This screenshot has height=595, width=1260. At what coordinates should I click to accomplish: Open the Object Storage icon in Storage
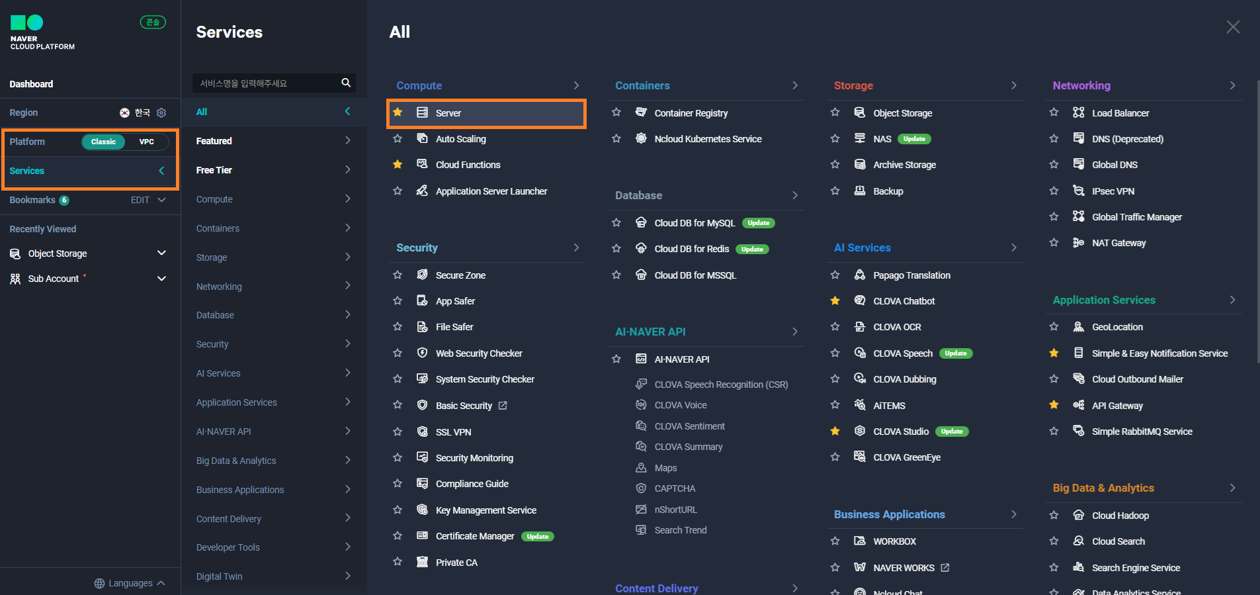tap(860, 113)
